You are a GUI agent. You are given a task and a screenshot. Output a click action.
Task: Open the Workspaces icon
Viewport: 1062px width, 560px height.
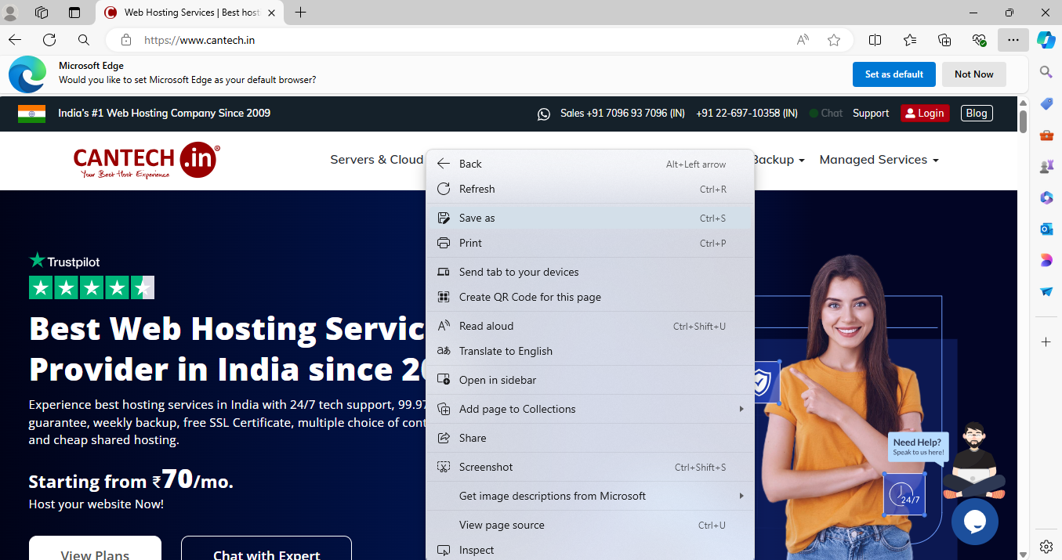pyautogui.click(x=42, y=13)
